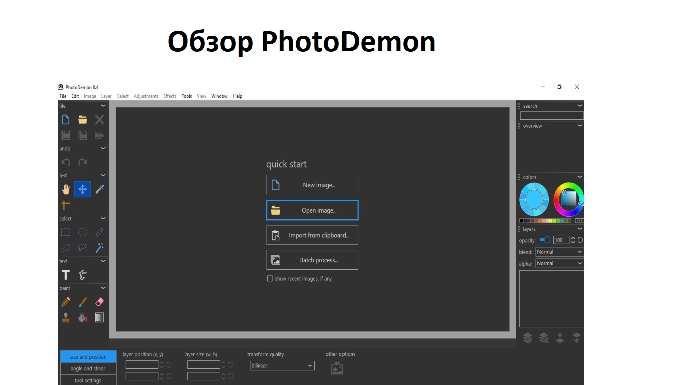Click the rainbow hue color wheel
Screen dimensions: 686x385
click(x=568, y=200)
